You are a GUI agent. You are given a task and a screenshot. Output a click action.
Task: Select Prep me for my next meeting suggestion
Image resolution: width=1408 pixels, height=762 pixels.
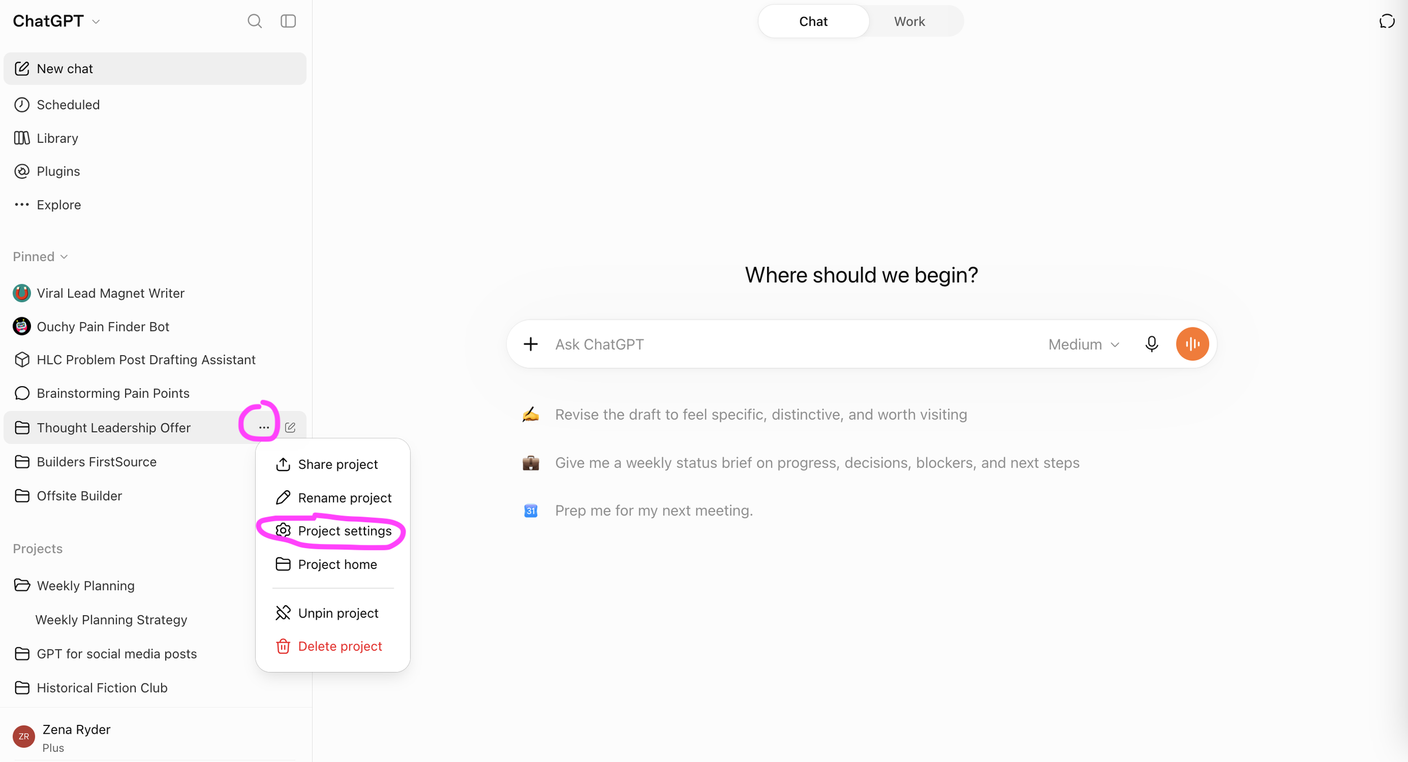[638, 510]
